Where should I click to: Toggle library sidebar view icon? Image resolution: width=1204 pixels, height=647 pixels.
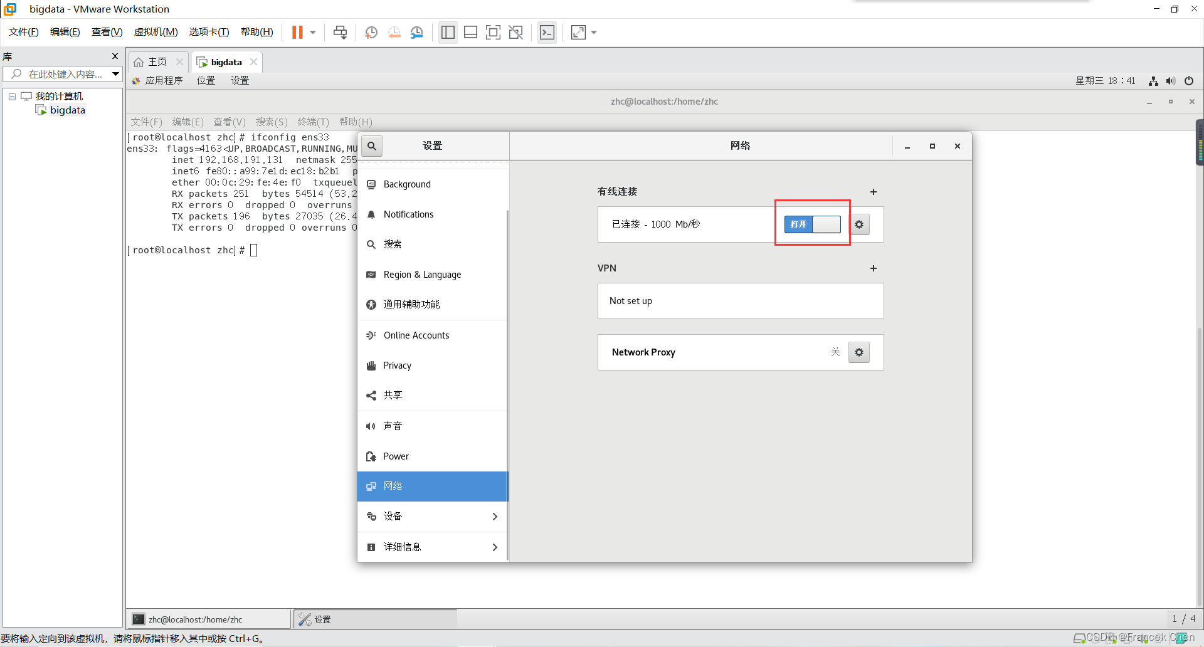(448, 32)
